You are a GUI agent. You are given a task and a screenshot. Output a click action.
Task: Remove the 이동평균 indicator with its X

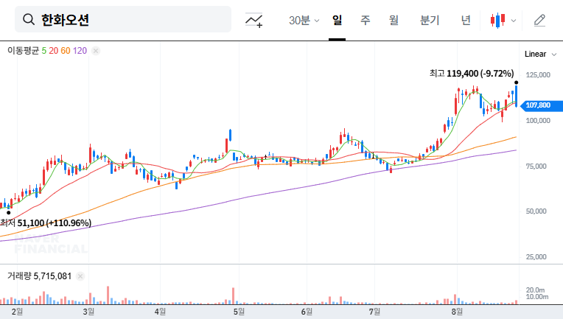click(96, 51)
